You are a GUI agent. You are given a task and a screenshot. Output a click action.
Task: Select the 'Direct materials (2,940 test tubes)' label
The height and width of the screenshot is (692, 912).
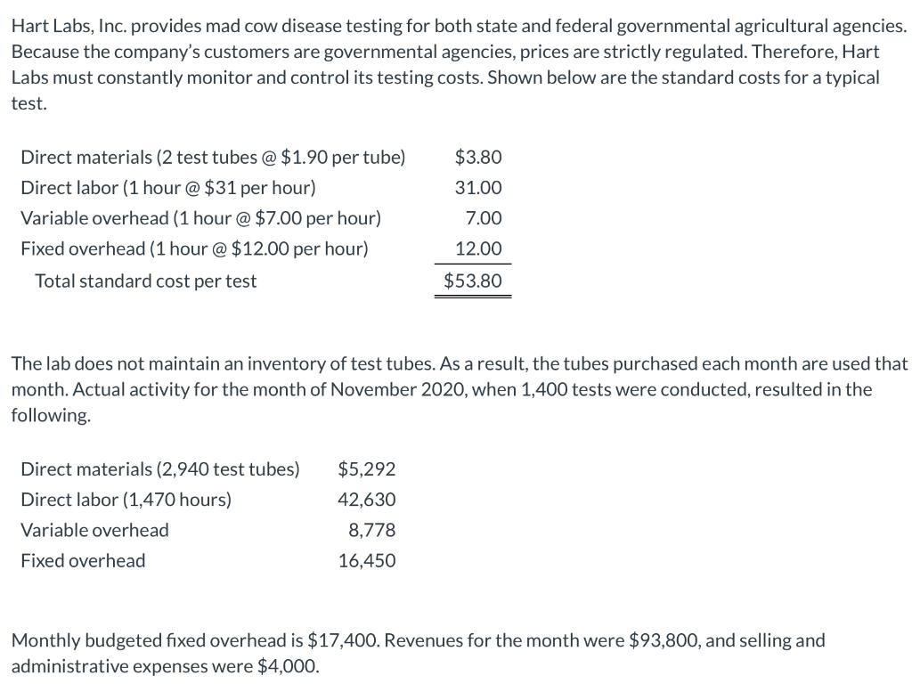(x=159, y=469)
